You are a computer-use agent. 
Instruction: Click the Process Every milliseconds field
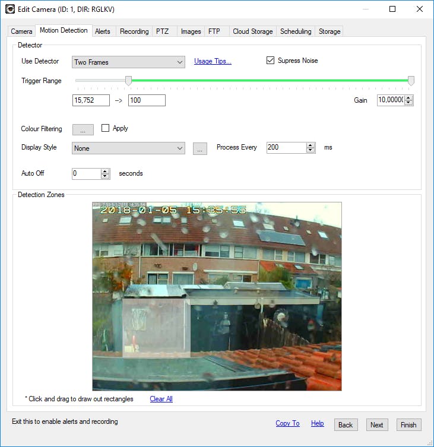point(287,147)
